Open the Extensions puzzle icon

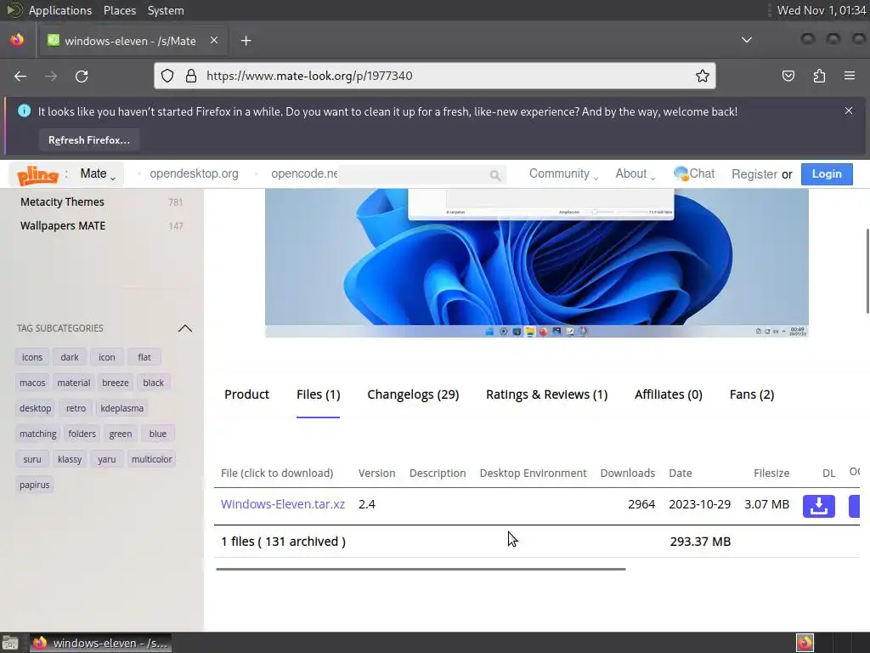819,76
